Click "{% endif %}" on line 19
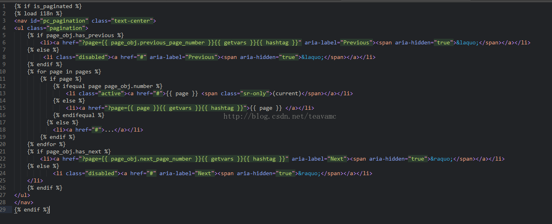Viewport: 552px width, 224px height. pyautogui.click(x=58, y=137)
